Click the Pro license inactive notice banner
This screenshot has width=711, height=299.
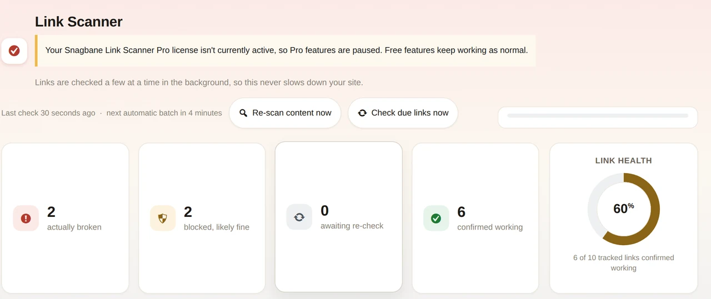coord(286,50)
